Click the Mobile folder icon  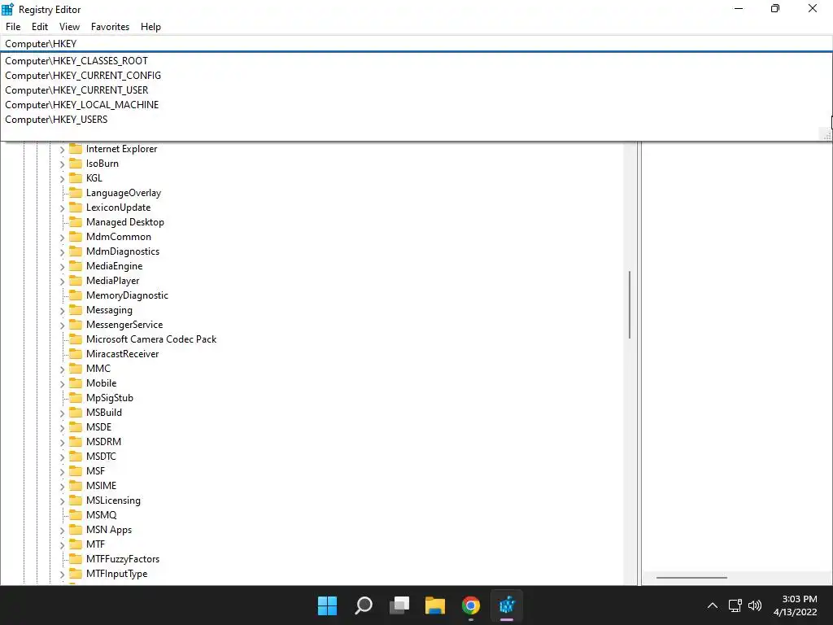76,382
